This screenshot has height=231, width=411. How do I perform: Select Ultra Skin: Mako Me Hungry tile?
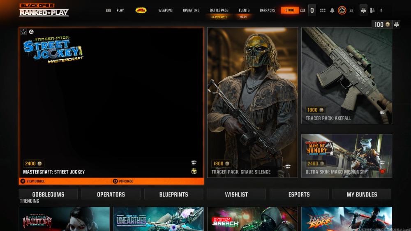pos(346,156)
